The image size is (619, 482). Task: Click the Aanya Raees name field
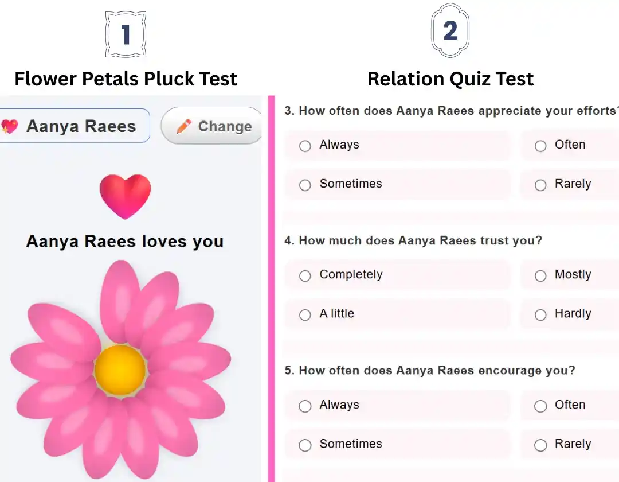click(x=75, y=126)
